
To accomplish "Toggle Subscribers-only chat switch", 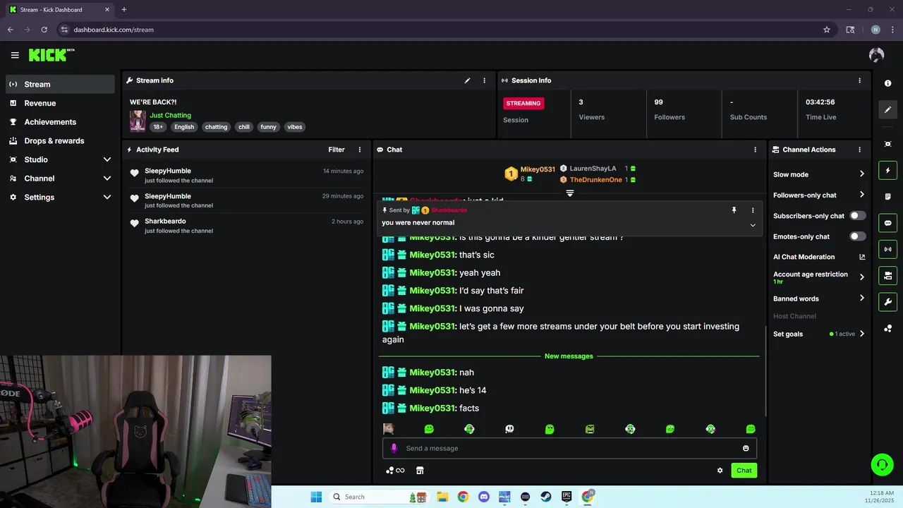I will [858, 216].
